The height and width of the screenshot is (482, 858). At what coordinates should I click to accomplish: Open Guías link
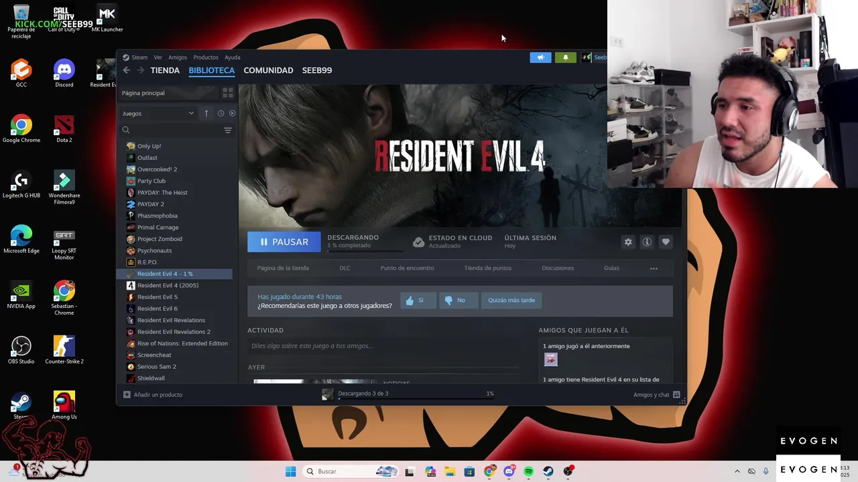click(611, 268)
